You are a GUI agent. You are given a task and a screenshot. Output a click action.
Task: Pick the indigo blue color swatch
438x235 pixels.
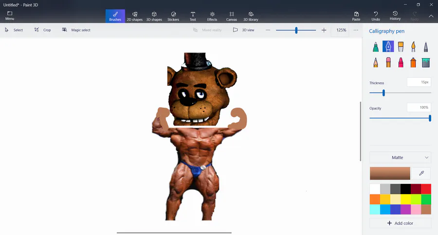(x=395, y=209)
